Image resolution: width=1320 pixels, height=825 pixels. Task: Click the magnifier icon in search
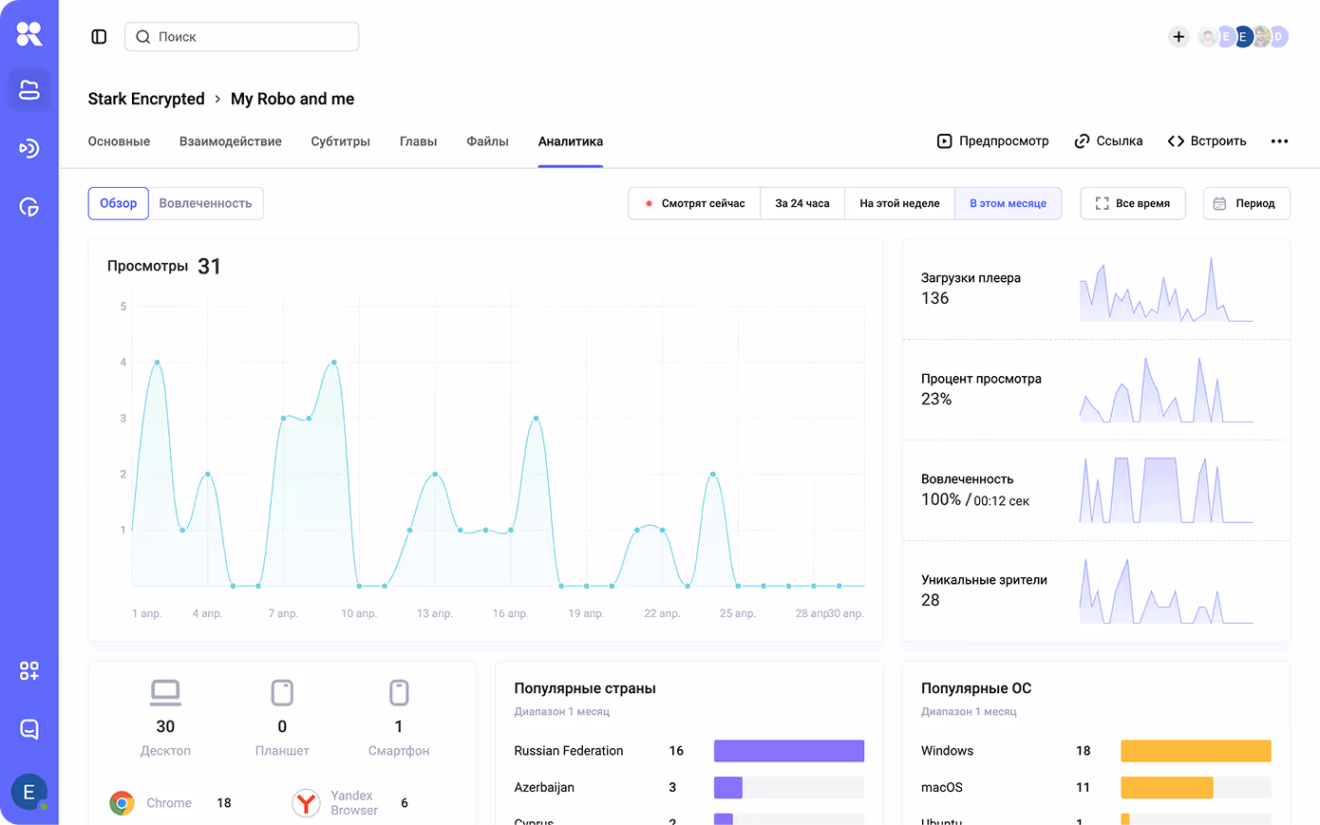(143, 37)
